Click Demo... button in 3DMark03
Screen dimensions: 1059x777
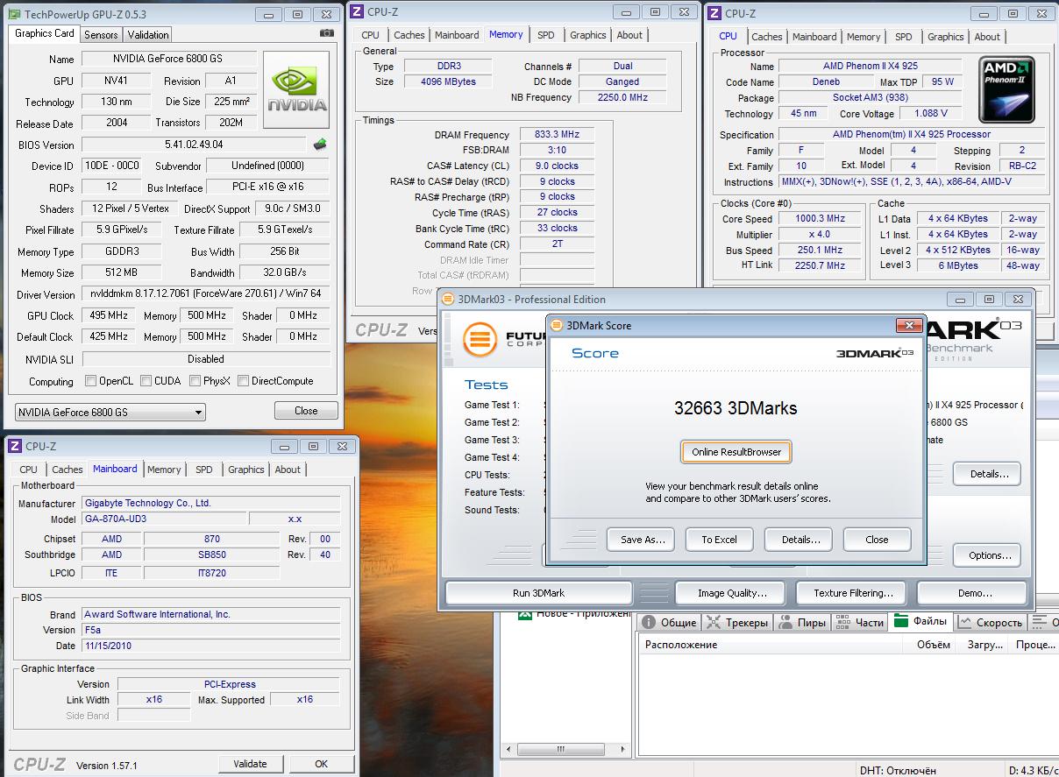click(974, 593)
